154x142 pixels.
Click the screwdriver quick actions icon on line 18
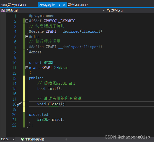tap(19, 104)
